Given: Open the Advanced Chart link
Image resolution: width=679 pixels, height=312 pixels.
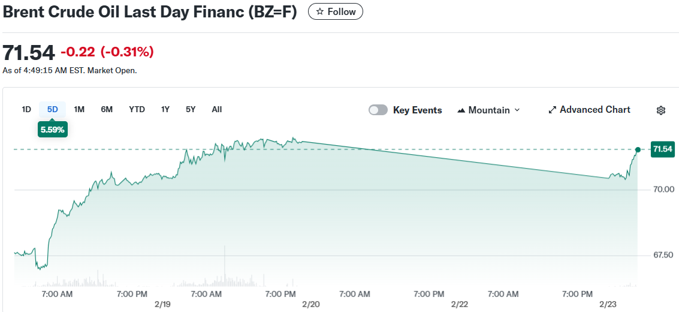Looking at the screenshot, I should click(x=594, y=110).
